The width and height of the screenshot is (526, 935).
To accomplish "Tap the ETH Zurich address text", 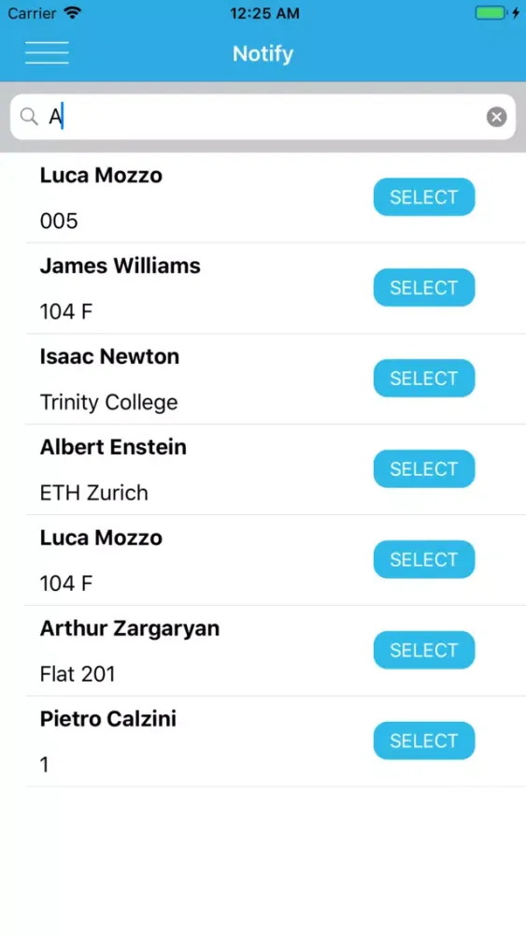I will point(94,493).
